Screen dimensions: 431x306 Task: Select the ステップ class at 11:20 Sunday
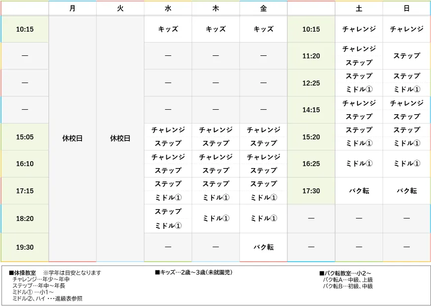point(406,56)
